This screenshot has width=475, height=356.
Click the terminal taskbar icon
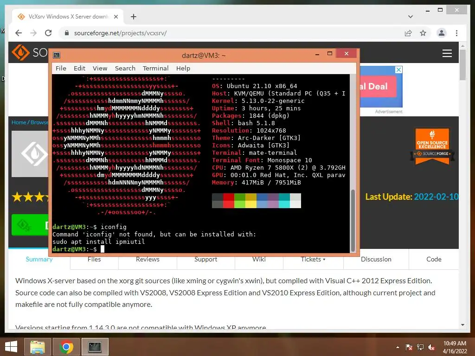pyautogui.click(x=95, y=347)
